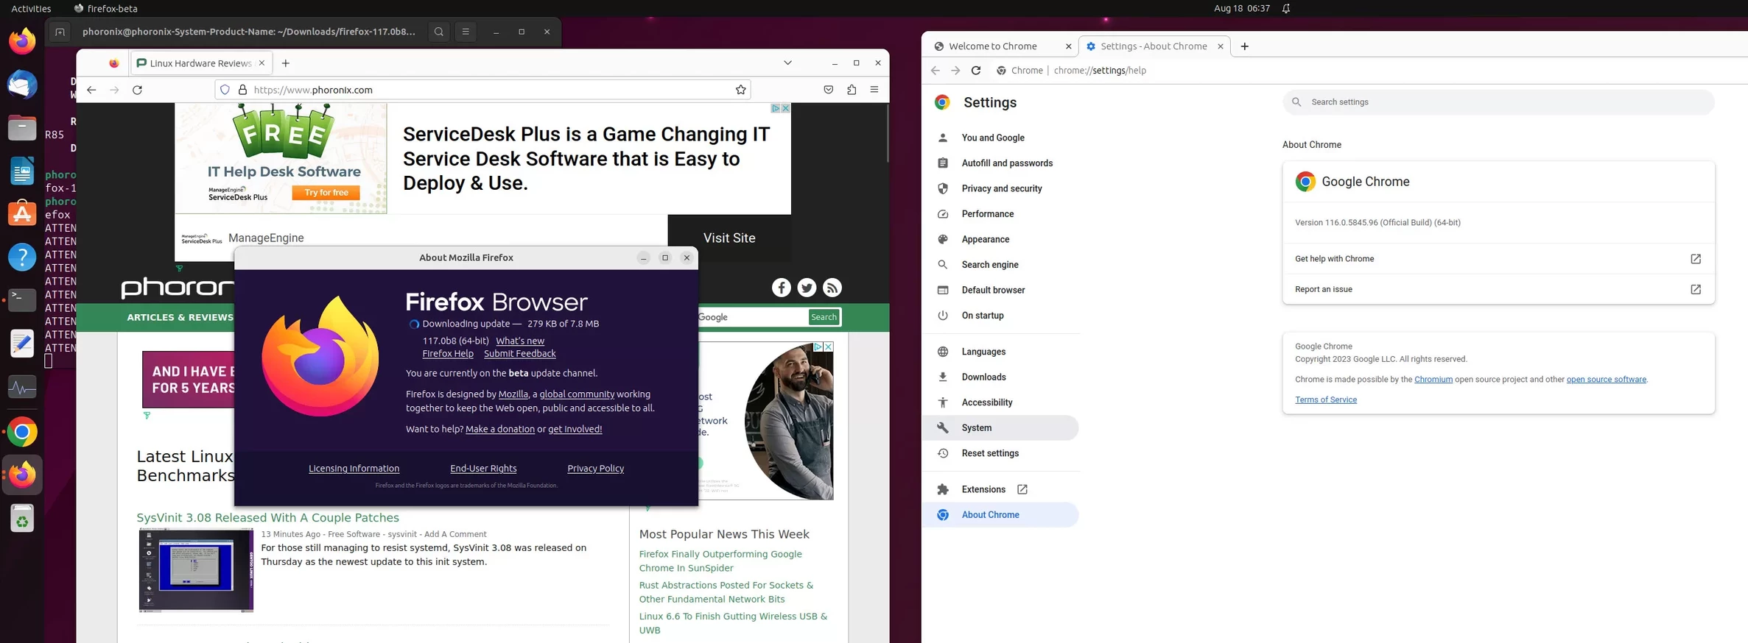
Task: Open End-User Rights link
Action: [x=483, y=469]
